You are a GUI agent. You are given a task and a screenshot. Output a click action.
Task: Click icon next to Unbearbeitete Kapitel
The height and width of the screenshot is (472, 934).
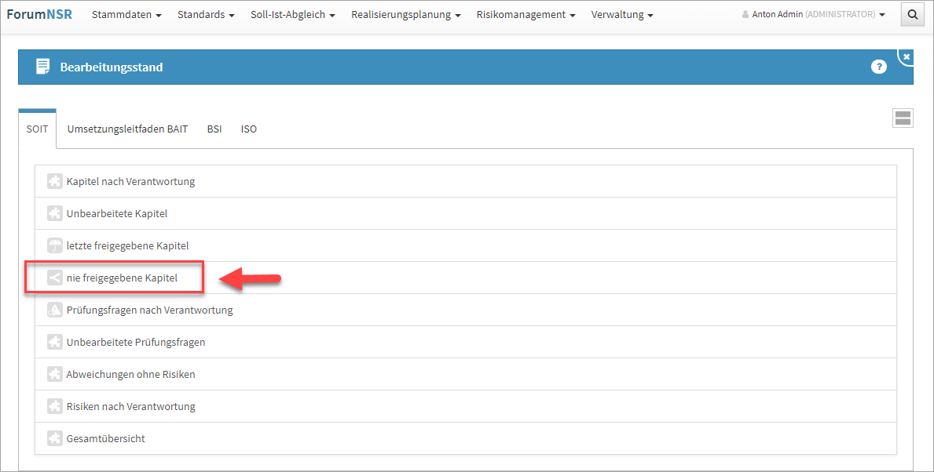pos(55,213)
